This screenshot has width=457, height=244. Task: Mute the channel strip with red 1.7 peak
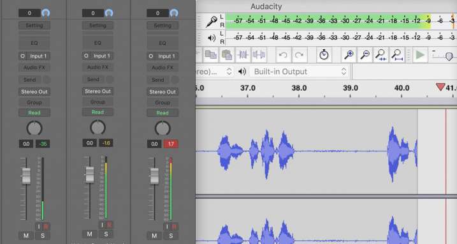[x=154, y=236]
